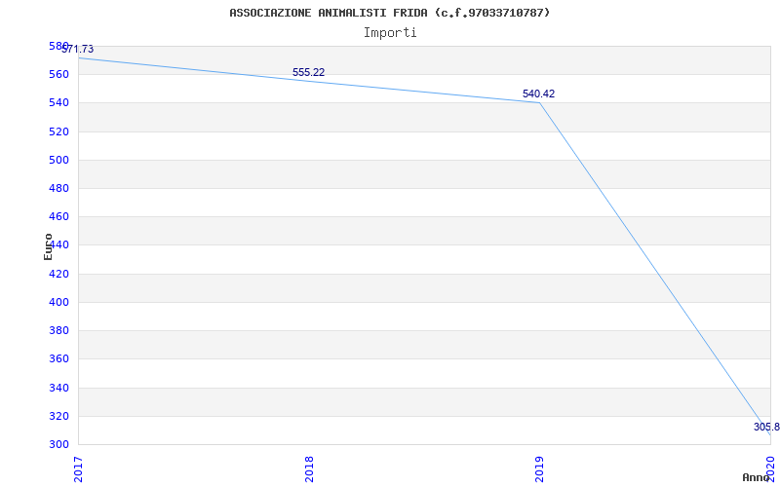Viewport: 780px width, 487px height.
Task: Click the 560 y-axis tick label
Action: [58, 74]
